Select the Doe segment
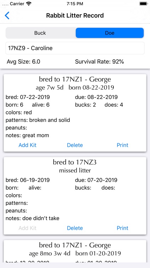 pos(110,33)
